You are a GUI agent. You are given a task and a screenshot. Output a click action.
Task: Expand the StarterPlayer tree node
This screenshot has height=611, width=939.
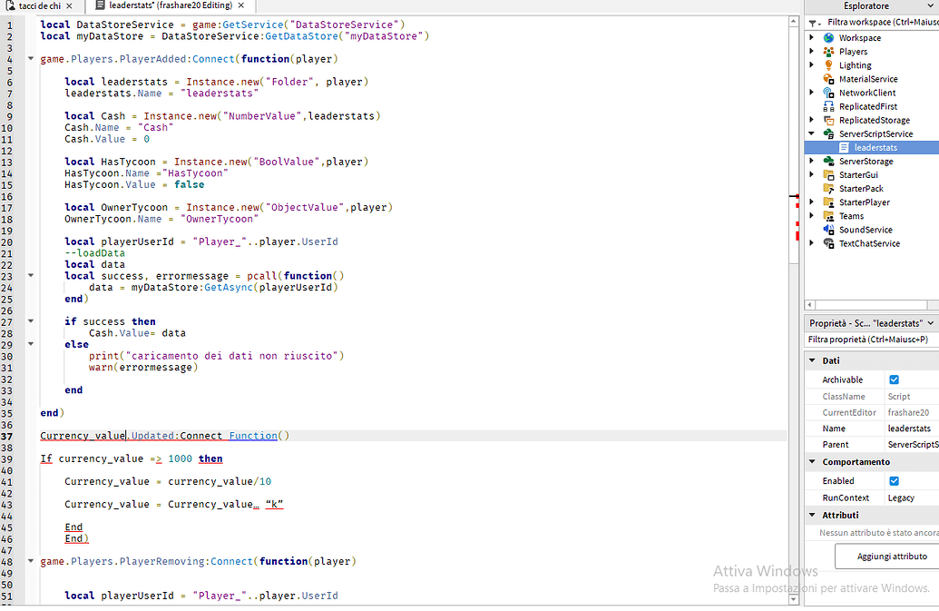click(812, 202)
